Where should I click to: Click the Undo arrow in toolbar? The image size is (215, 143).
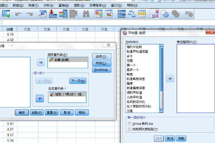[18, 14]
